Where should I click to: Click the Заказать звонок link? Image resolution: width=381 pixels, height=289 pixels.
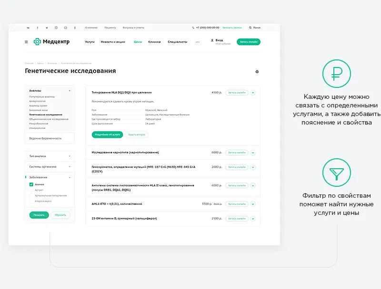pos(232,28)
